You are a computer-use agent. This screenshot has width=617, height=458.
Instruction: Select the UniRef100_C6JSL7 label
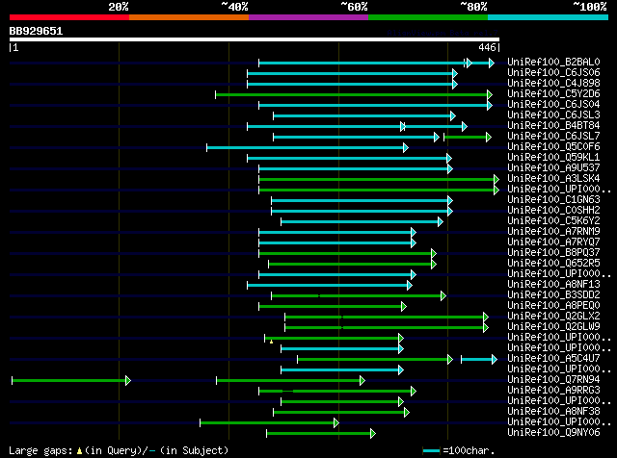point(553,137)
